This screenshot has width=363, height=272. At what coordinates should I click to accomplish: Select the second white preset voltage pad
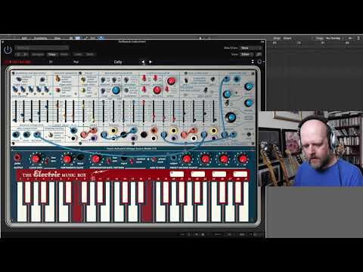tap(198, 174)
